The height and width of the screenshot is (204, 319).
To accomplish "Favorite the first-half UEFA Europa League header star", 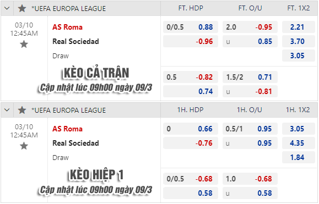I will (x=22, y=110).
